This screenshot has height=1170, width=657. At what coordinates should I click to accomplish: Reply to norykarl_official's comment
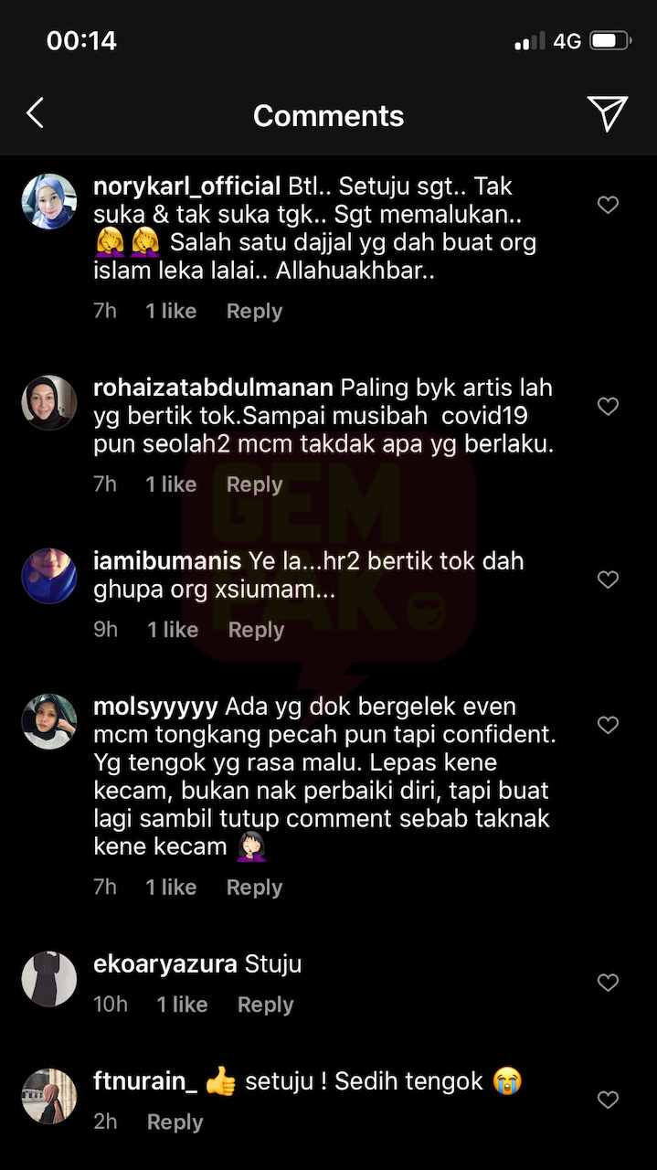tap(254, 311)
